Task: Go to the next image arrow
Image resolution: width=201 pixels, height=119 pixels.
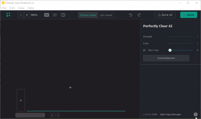Action: 58,115
